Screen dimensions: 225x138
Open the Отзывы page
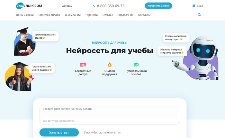(107, 15)
